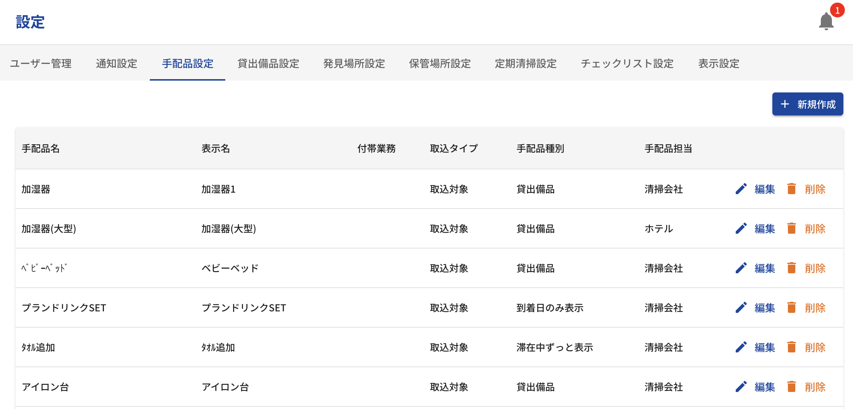853x409 pixels.
Task: Click the pencil icon for アイロン台 row
Action: pyautogui.click(x=741, y=387)
